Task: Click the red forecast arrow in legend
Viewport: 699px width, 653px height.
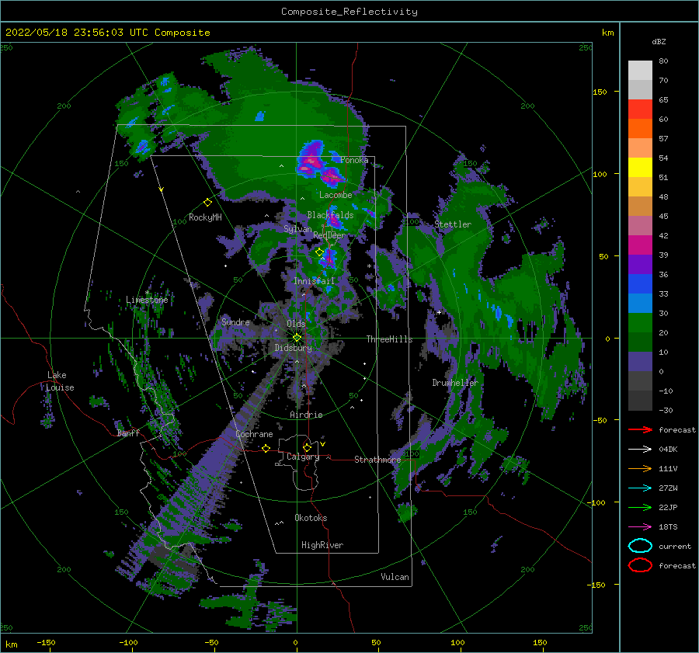Action: (x=640, y=429)
